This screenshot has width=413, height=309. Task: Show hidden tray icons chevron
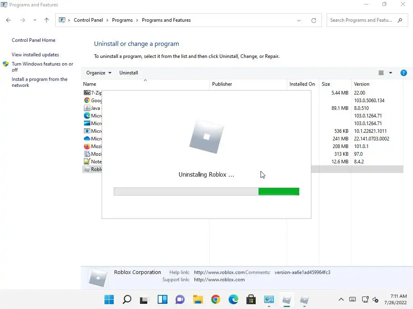341,299
